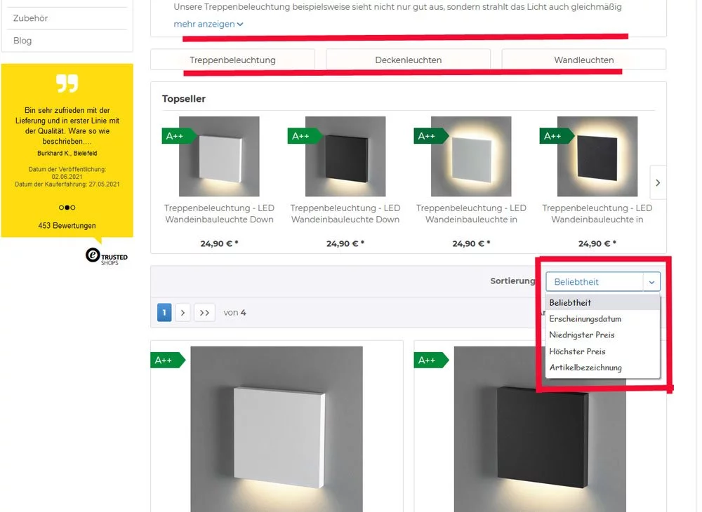Select page 1 in the pagination
This screenshot has width=702, height=512.
click(x=164, y=313)
